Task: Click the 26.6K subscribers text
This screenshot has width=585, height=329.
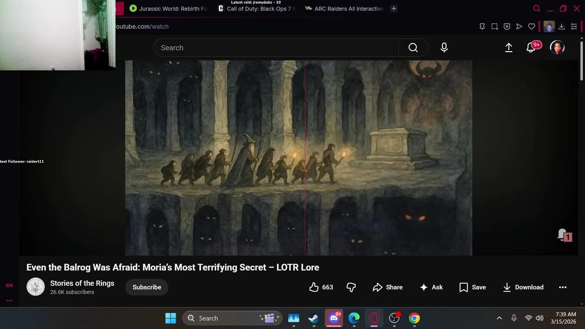Action: [x=72, y=292]
